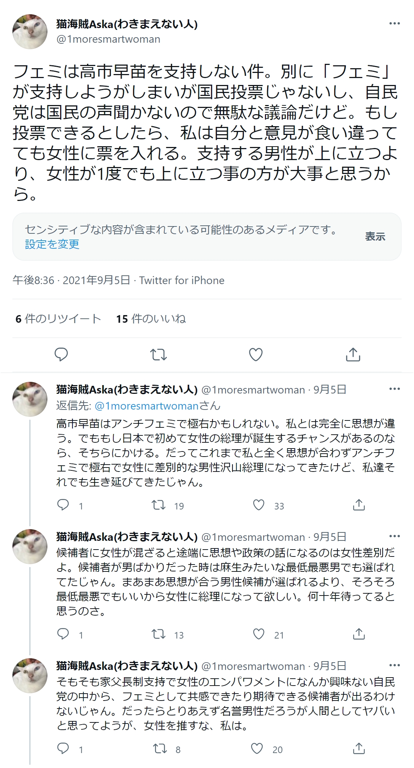The image size is (414, 768).
Task: Open more options on first reply
Action: [394, 389]
